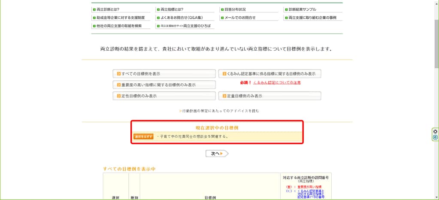The image size is (439, 200).
Task: Click 選択をはずす orange button
Action: (143, 136)
